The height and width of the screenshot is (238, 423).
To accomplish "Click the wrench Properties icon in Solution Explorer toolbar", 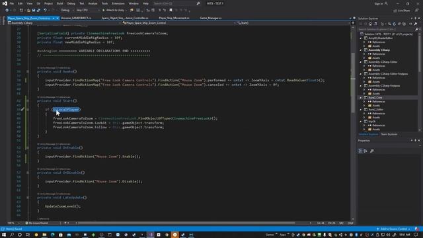I will pyautogui.click(x=416, y=24).
